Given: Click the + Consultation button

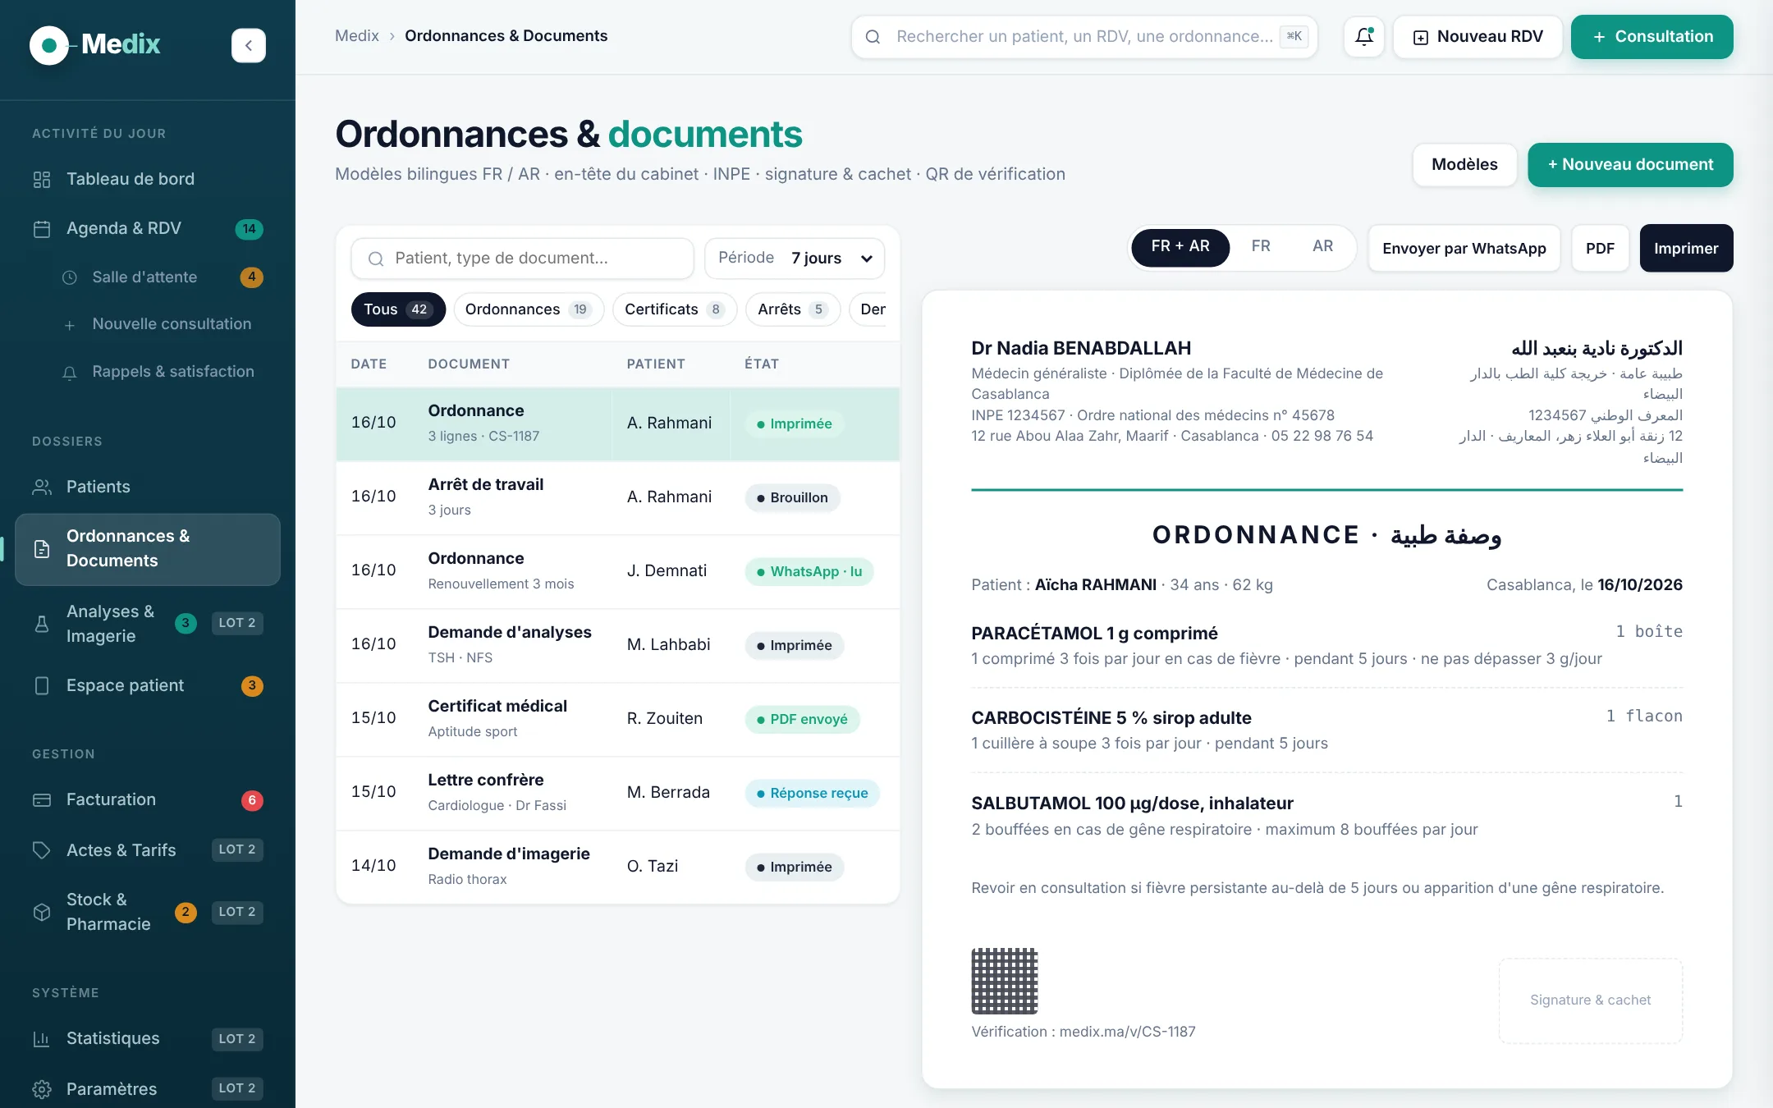Looking at the screenshot, I should 1652,37.
